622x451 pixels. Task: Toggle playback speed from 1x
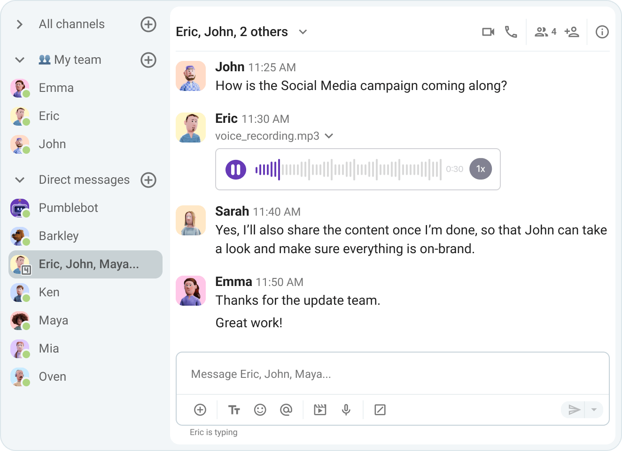point(481,169)
